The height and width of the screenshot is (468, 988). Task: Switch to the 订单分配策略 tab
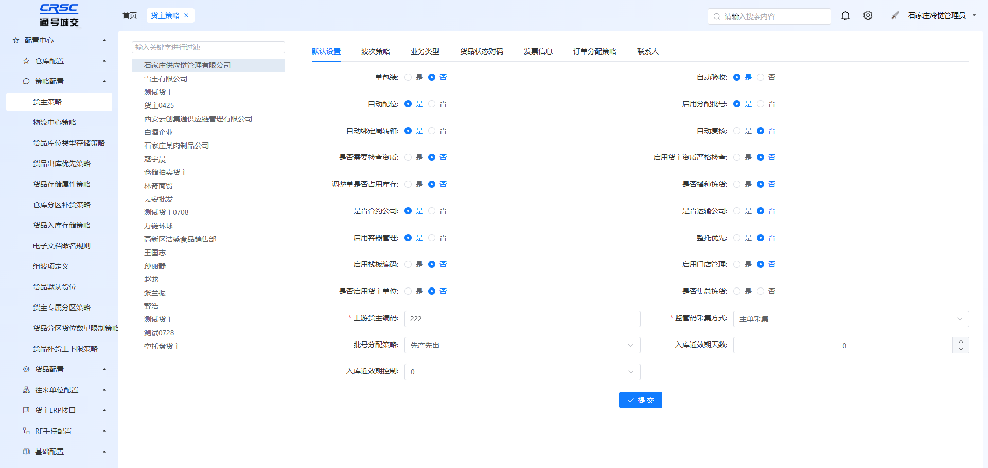tap(595, 51)
